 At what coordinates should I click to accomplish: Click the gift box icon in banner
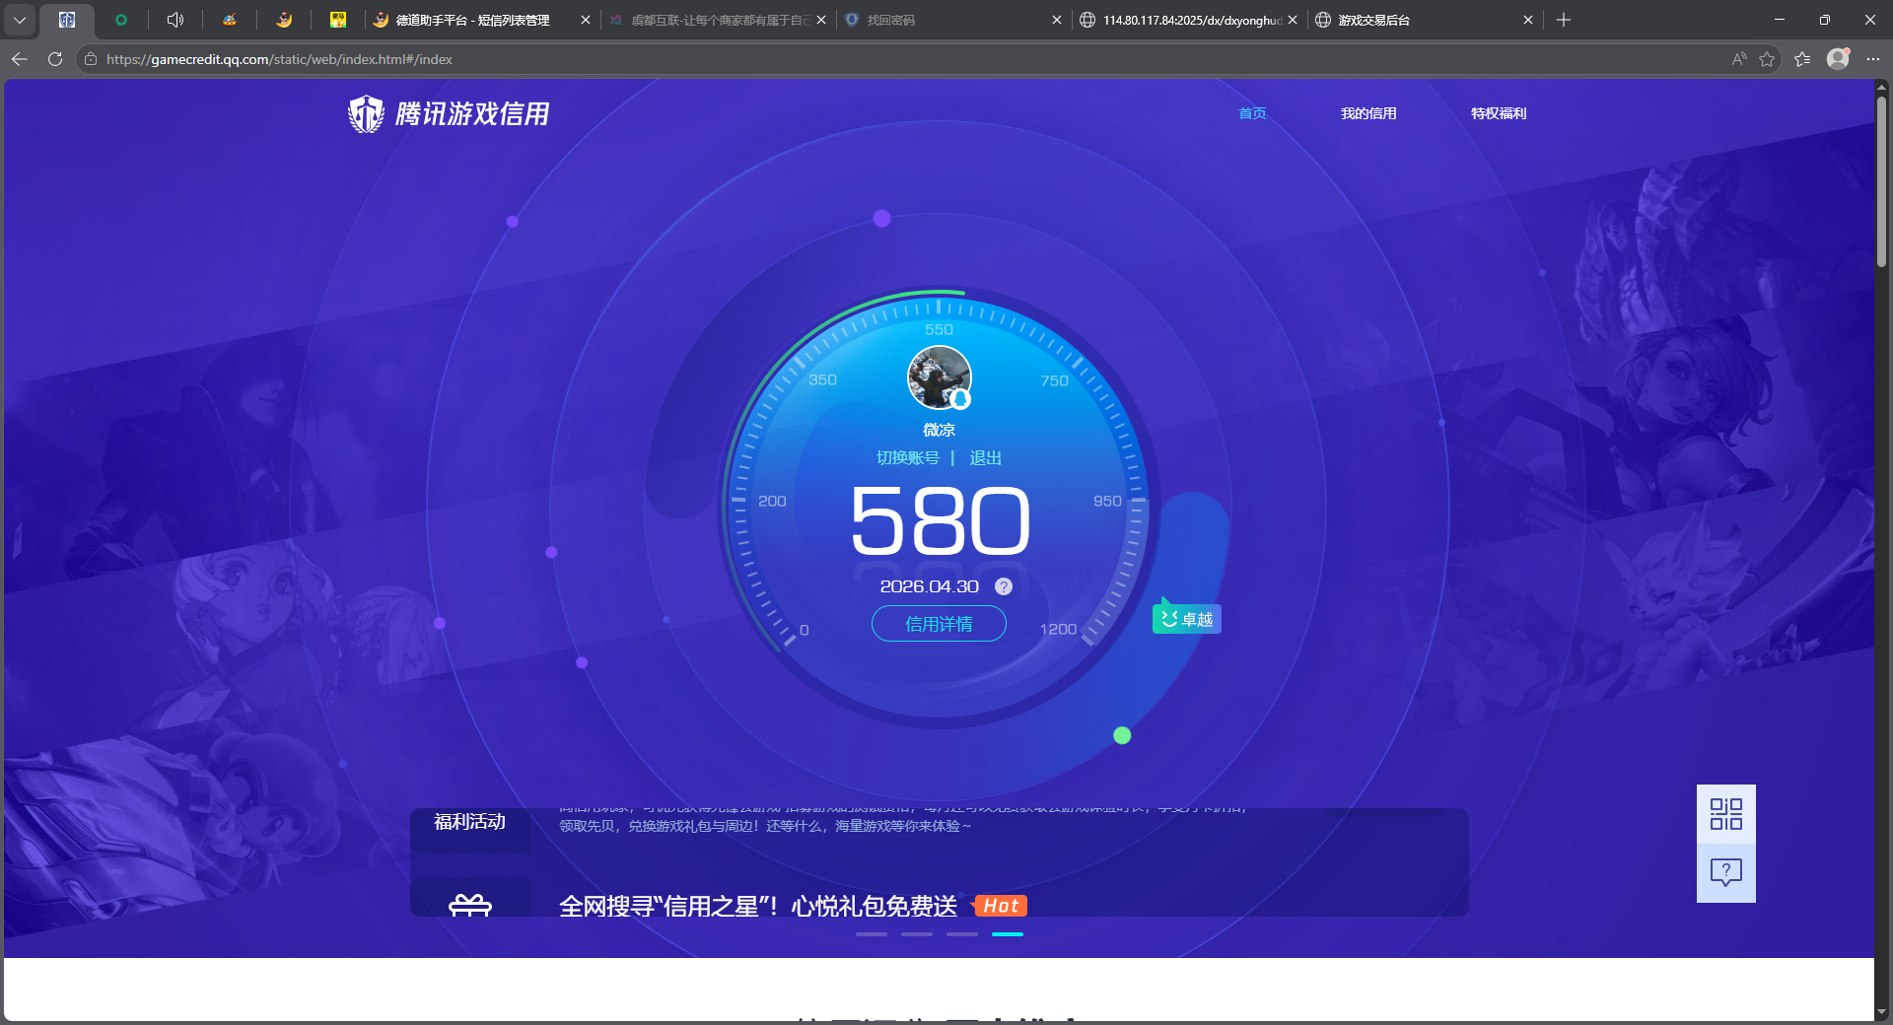click(470, 905)
